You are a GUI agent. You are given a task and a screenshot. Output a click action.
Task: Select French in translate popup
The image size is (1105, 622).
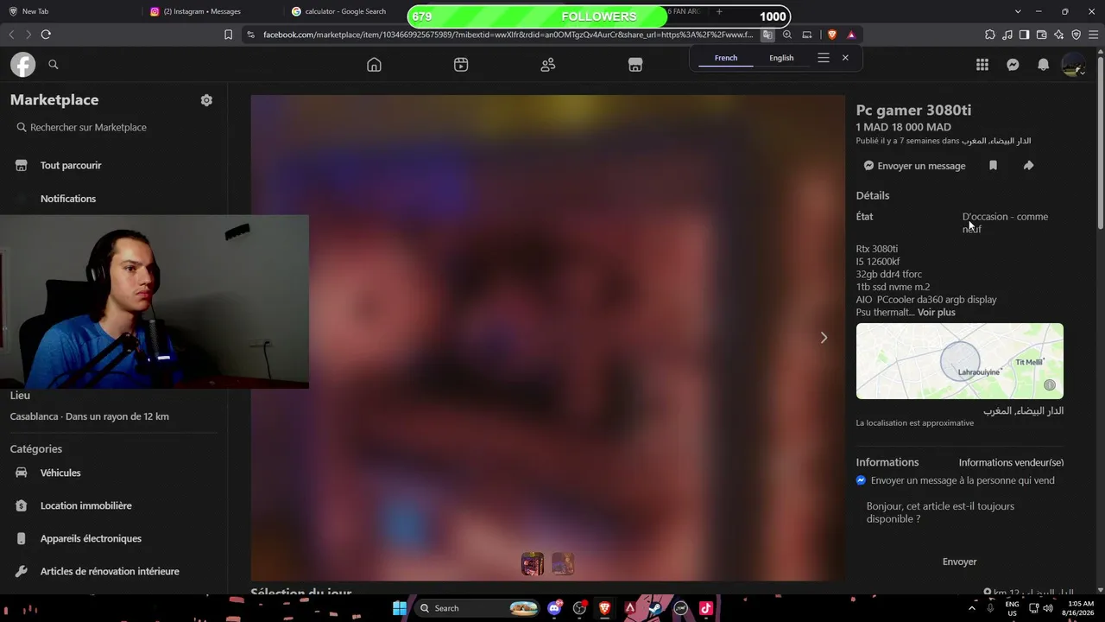coord(726,58)
